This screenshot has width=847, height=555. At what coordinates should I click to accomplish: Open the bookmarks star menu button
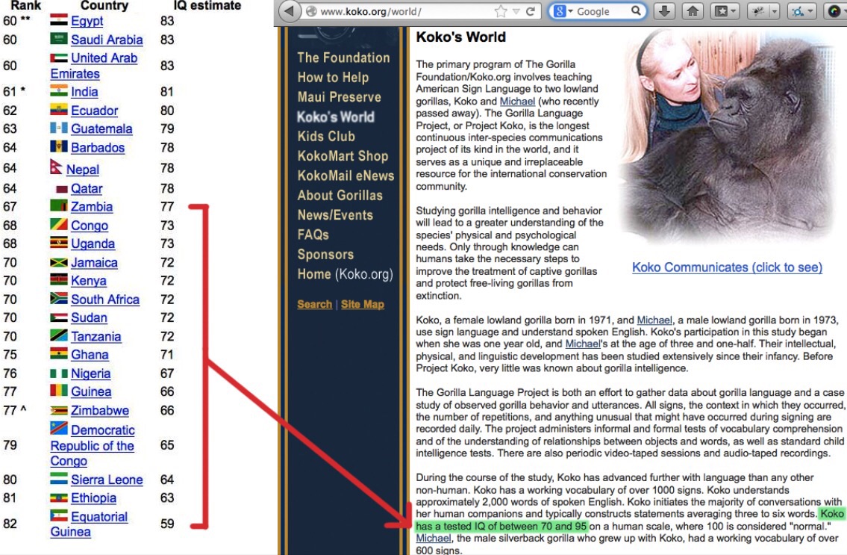click(x=719, y=12)
